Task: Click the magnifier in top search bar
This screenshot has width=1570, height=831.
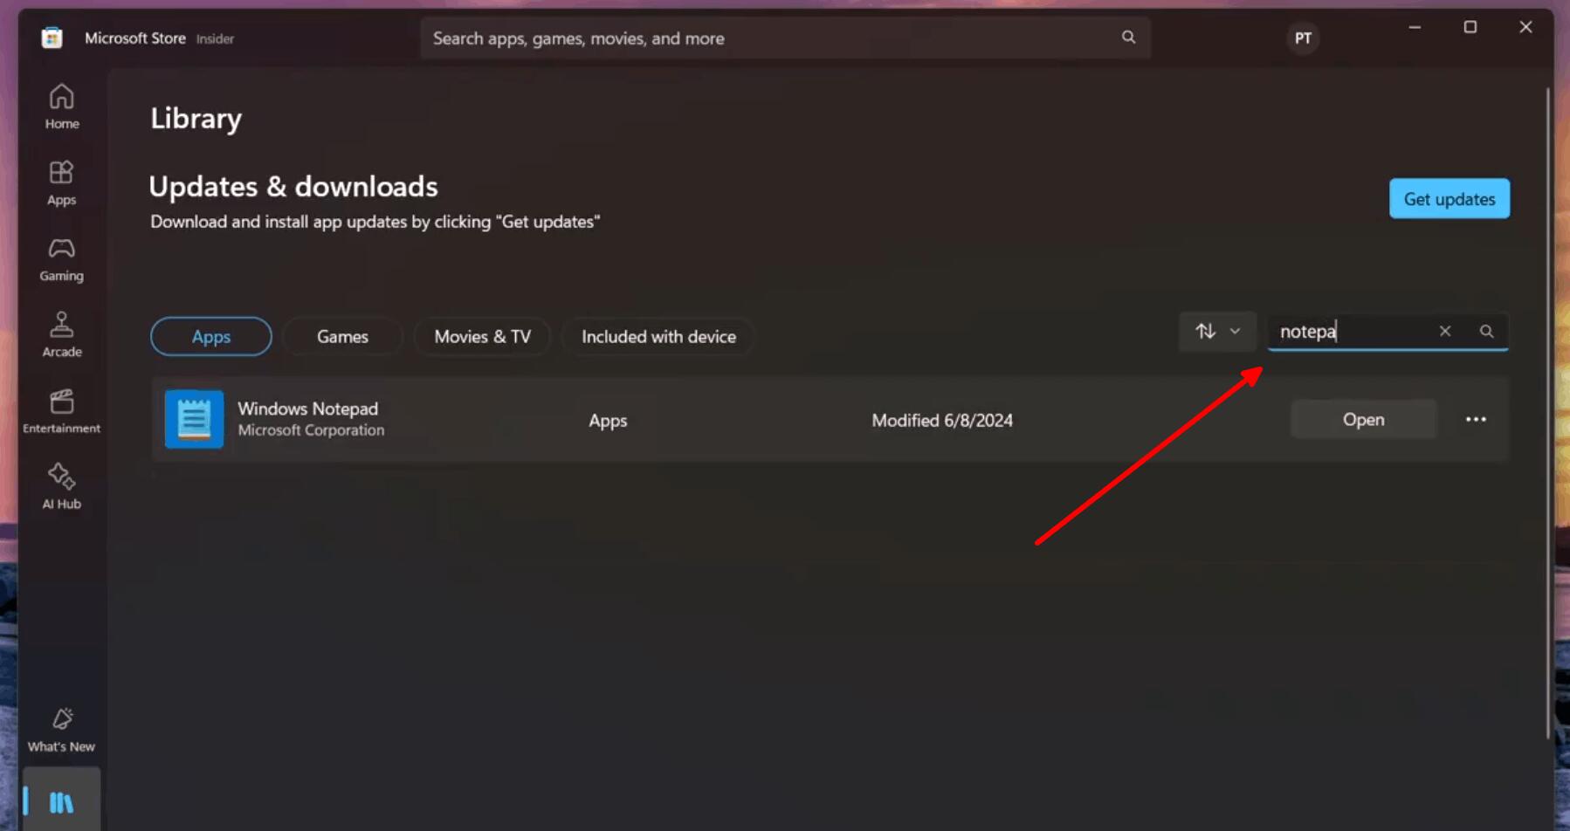Action: click(x=1128, y=38)
